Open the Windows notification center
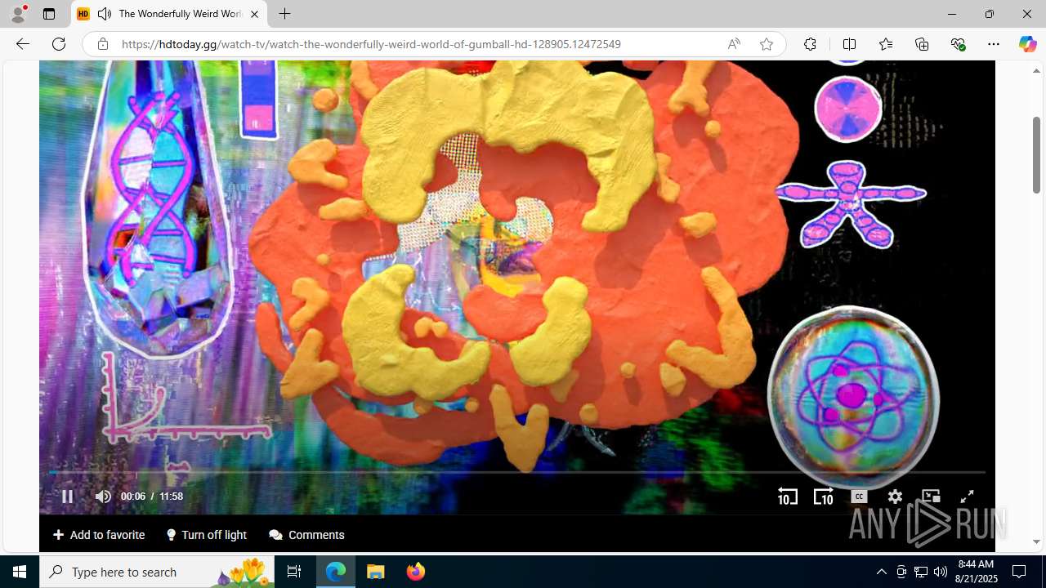This screenshot has width=1046, height=588. click(1019, 572)
